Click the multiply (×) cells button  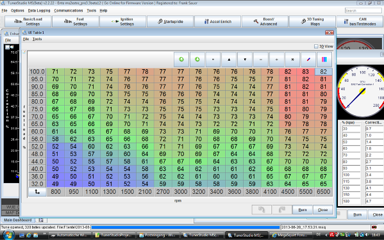(x=292, y=60)
